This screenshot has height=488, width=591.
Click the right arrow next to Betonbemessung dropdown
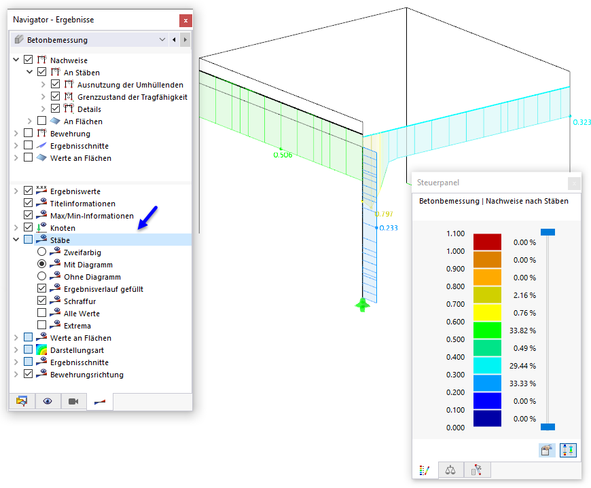pos(185,39)
